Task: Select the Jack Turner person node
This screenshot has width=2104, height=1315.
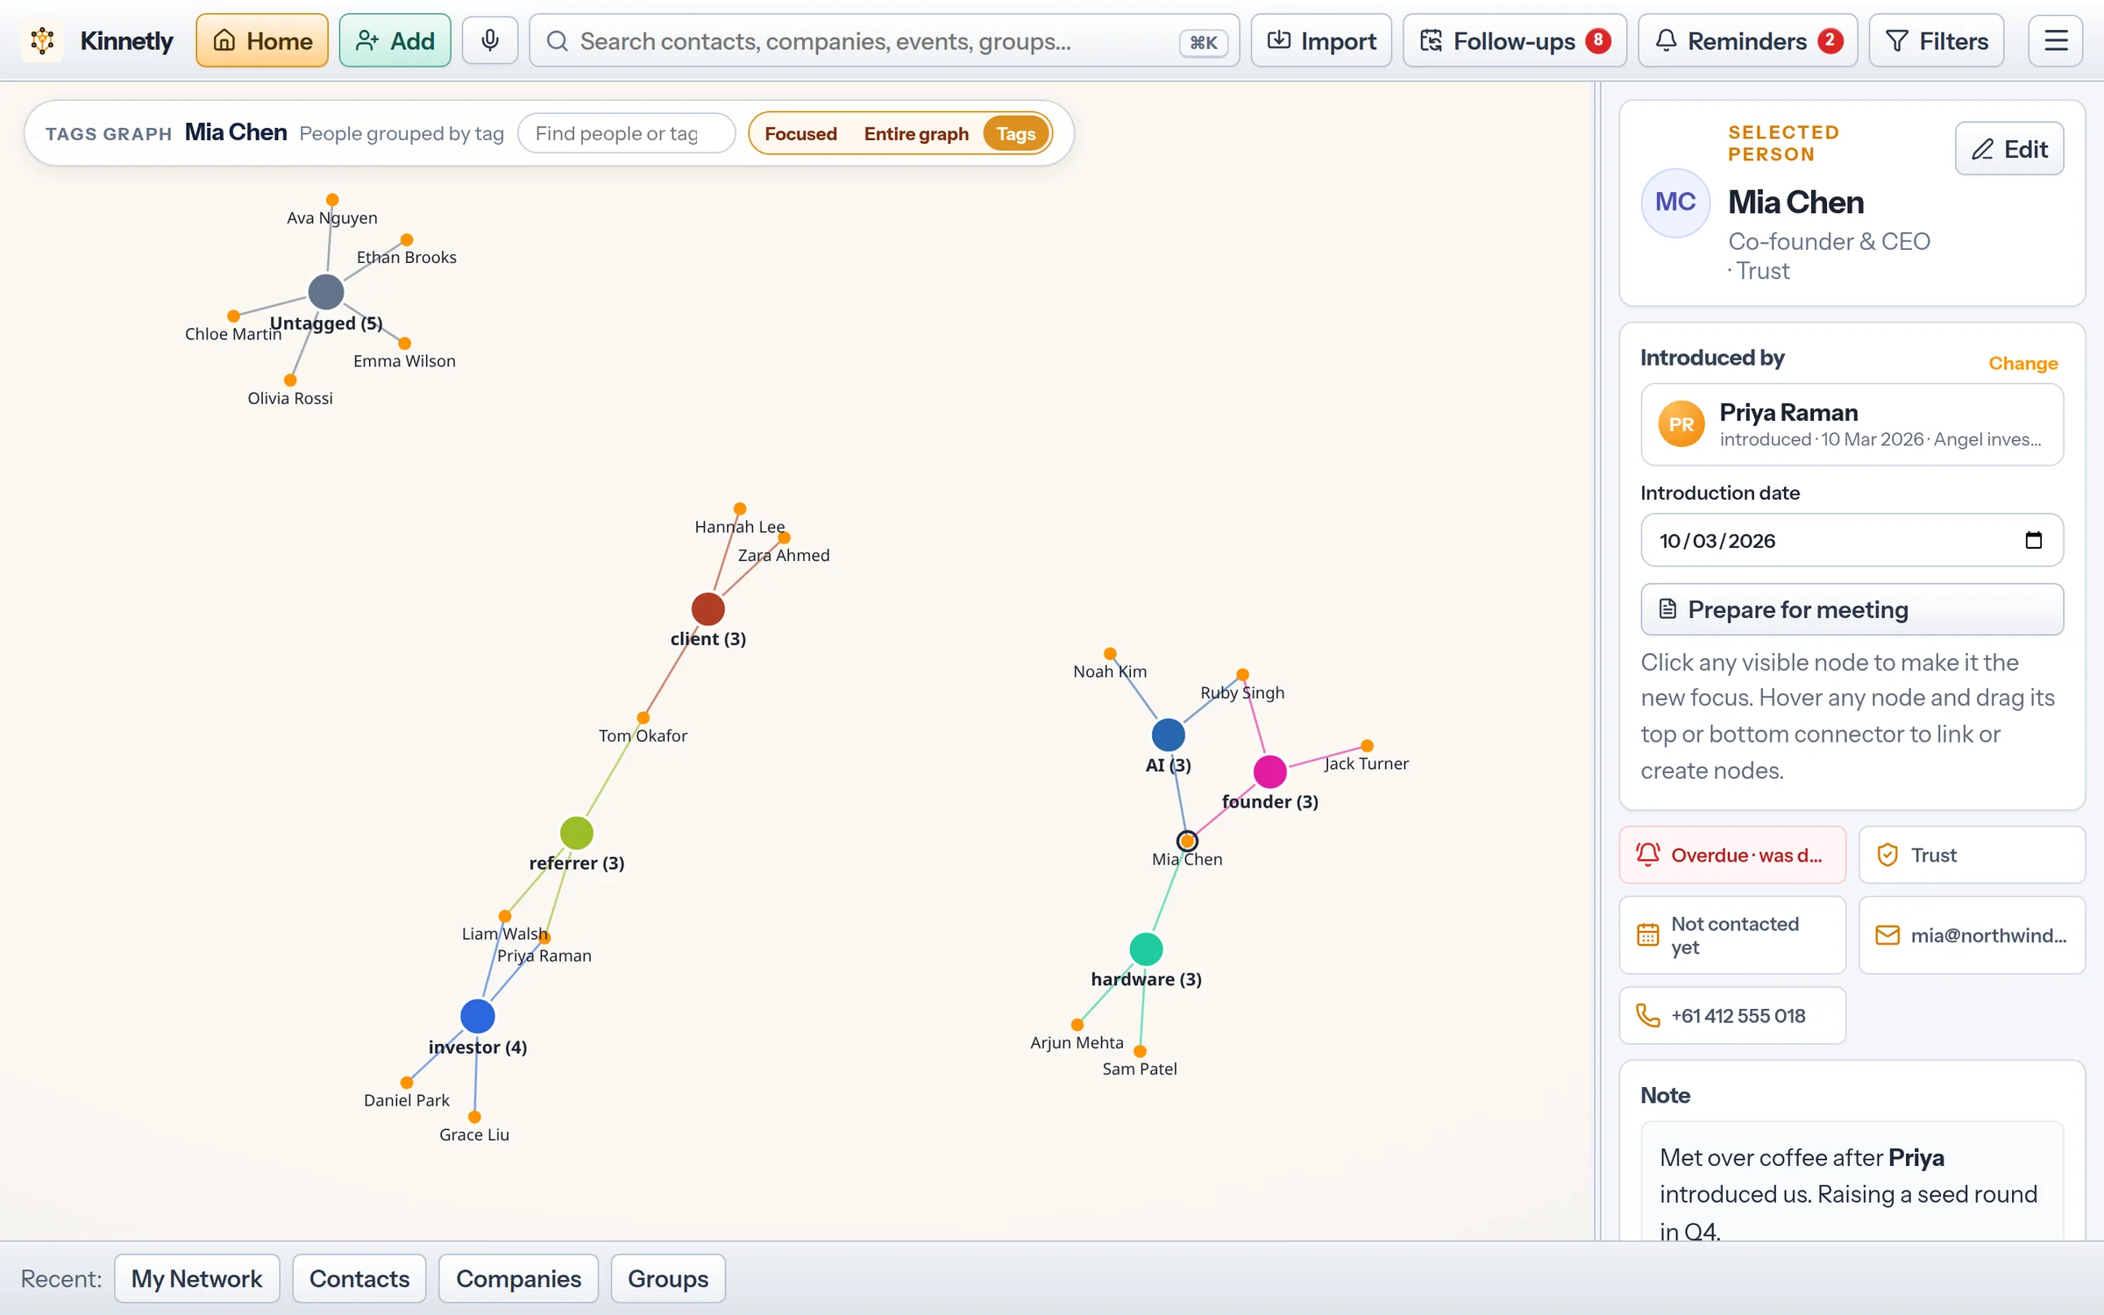Action: tap(1367, 746)
